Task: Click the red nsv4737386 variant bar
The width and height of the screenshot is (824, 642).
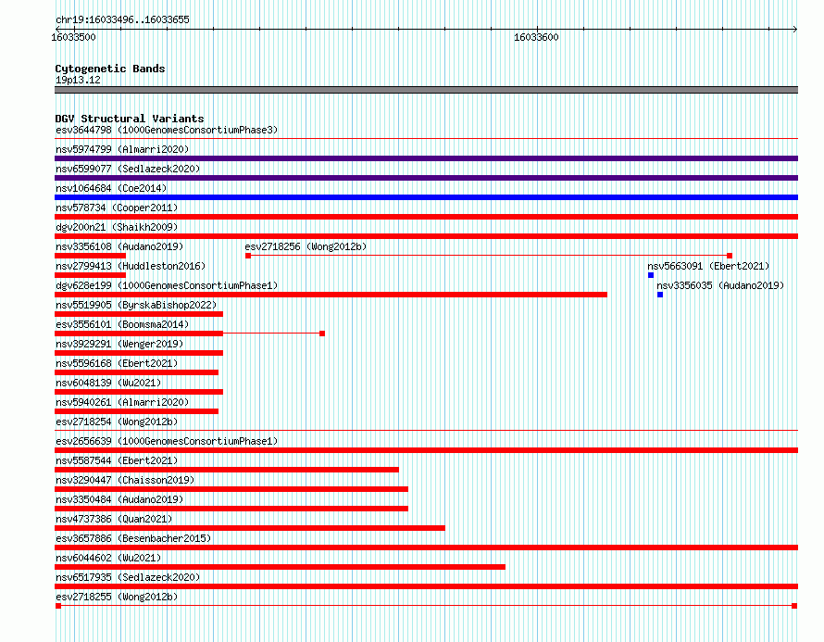Action: pyautogui.click(x=250, y=528)
